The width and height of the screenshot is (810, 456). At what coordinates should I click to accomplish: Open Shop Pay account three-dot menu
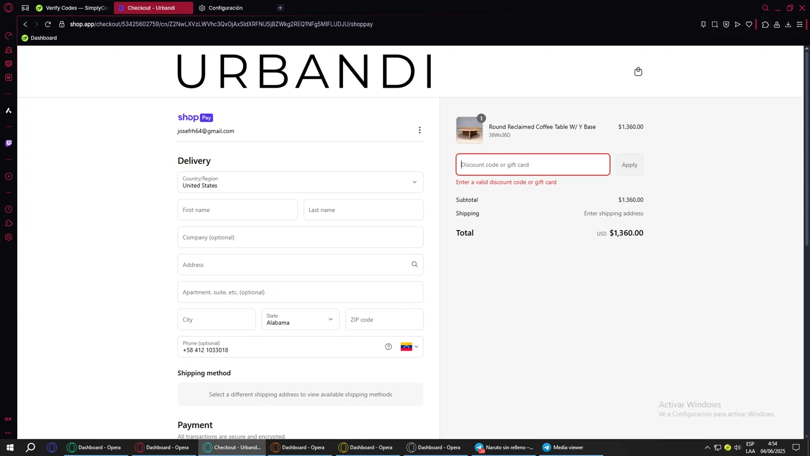pos(420,130)
